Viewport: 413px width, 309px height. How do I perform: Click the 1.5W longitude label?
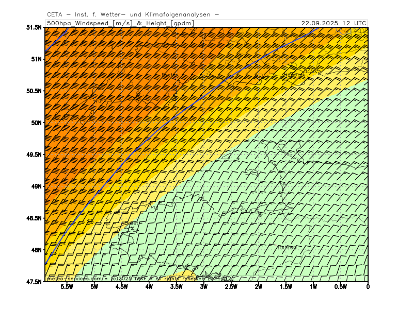[286, 287]
